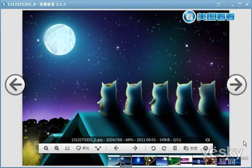The width and height of the screenshot is (252, 168).
Task: Show image at 1:1 actual size
Action: [x=67, y=148]
